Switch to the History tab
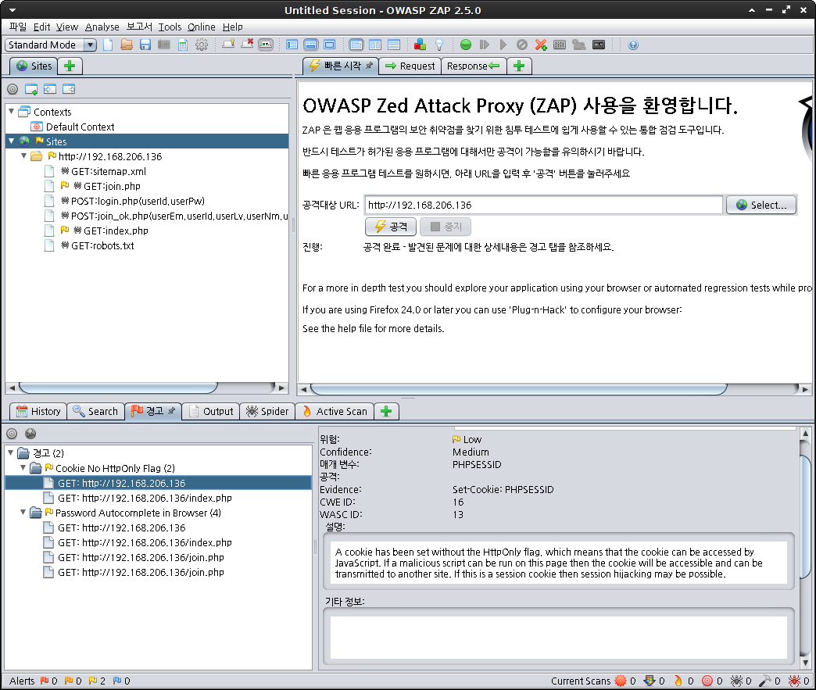Screen dimensions: 816x690 pyautogui.click(x=38, y=411)
